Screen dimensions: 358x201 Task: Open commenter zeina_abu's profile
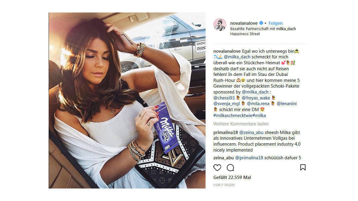tap(224, 158)
